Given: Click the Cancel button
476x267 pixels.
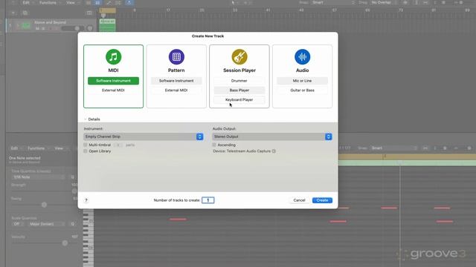Looking at the screenshot, I should pyautogui.click(x=299, y=200).
